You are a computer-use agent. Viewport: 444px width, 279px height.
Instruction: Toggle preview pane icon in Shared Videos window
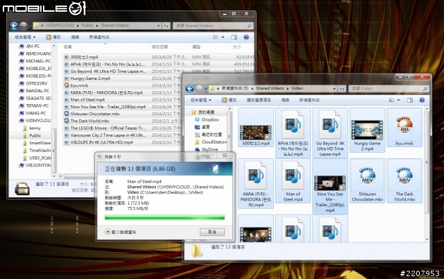[x=234, y=37]
